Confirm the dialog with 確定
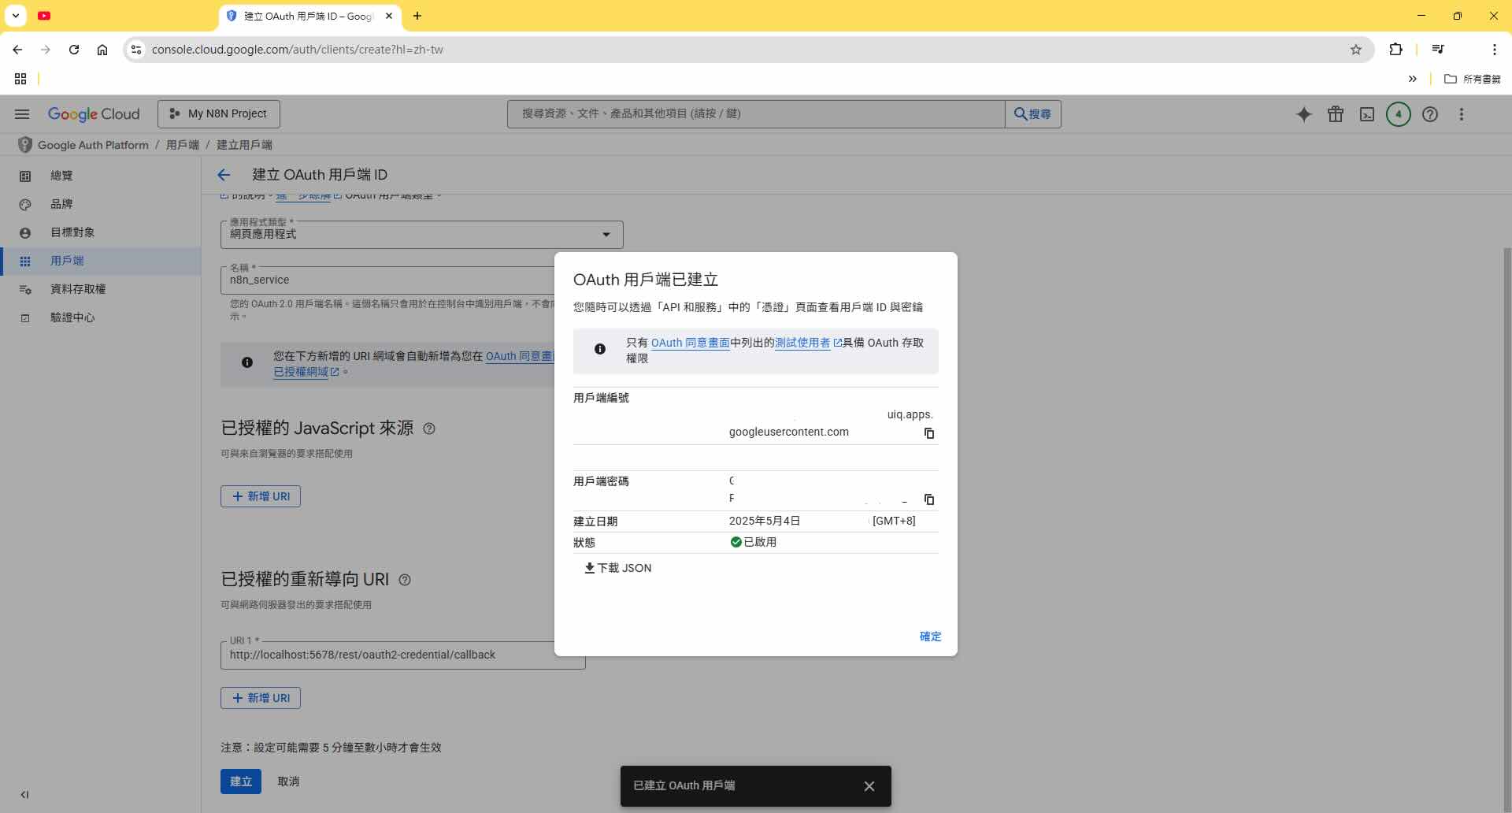1512x813 pixels. pos(930,637)
